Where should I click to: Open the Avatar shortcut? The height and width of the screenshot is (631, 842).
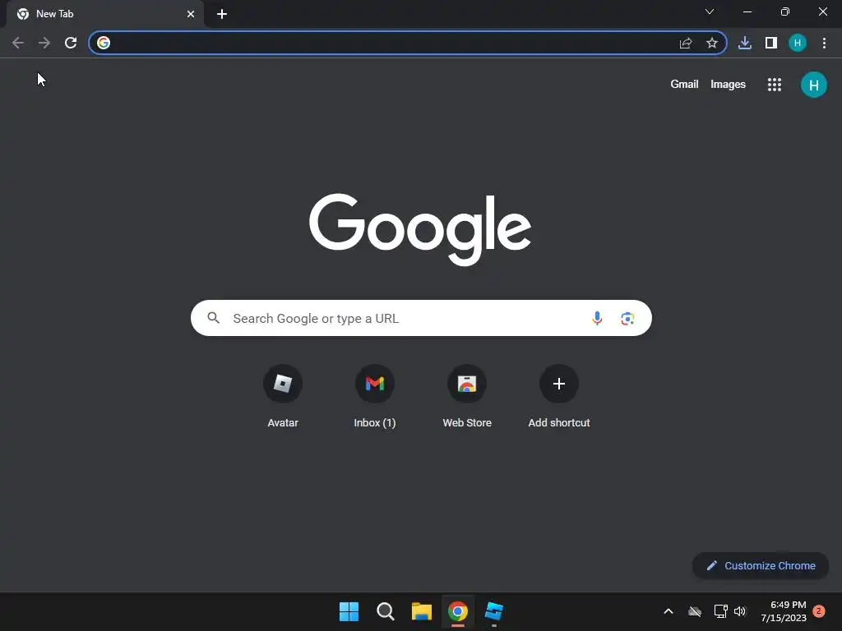(283, 396)
